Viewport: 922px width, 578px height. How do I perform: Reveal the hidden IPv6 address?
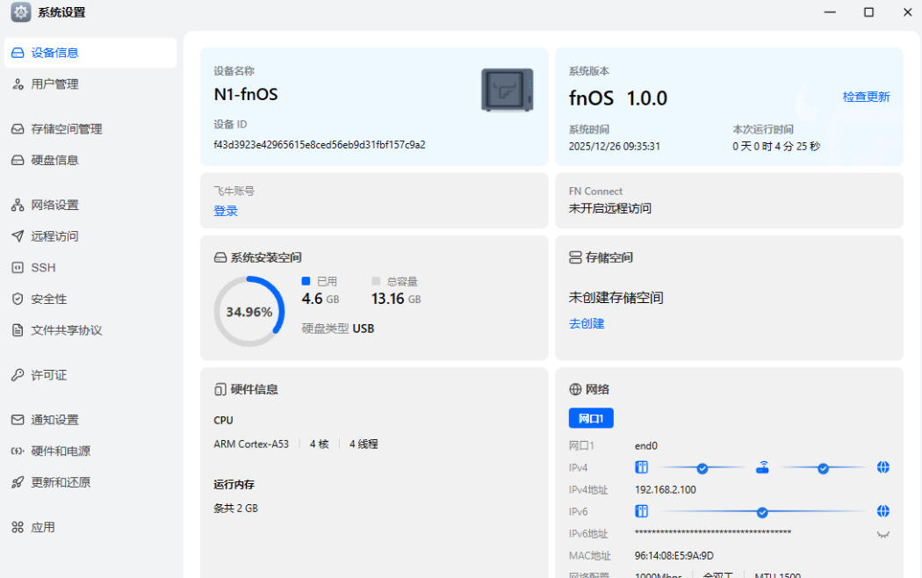882,533
